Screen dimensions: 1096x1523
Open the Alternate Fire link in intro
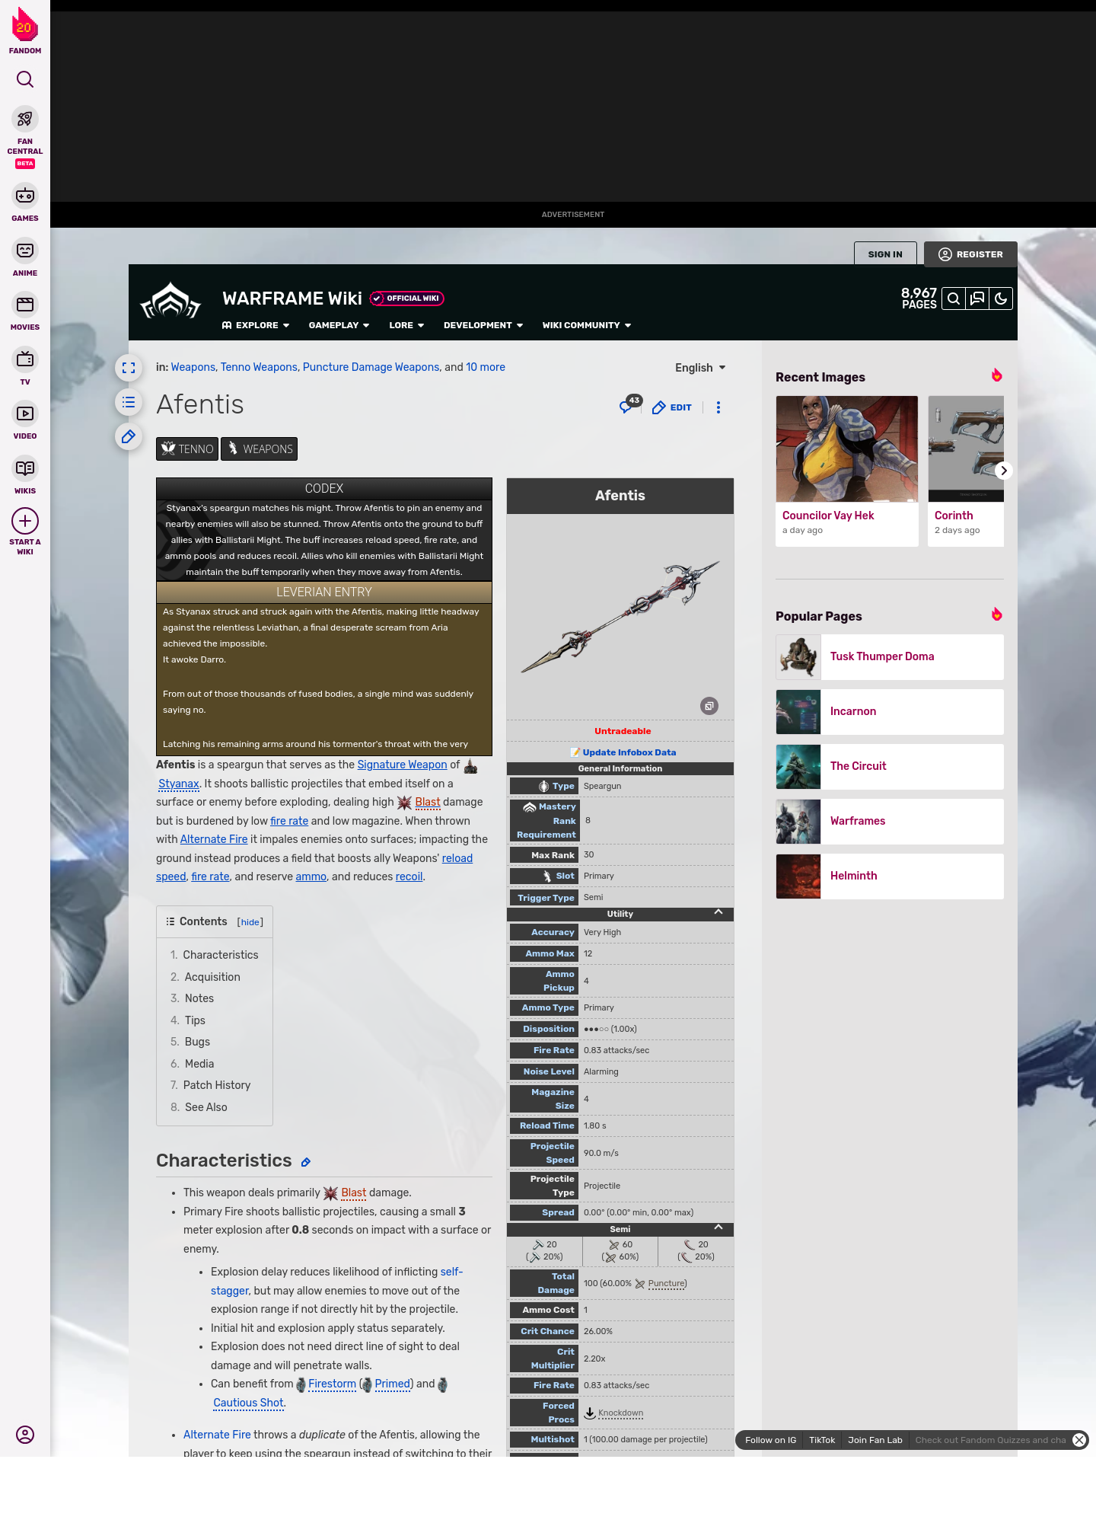tap(214, 839)
